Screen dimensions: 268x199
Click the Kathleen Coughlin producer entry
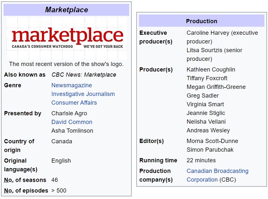[211, 70]
